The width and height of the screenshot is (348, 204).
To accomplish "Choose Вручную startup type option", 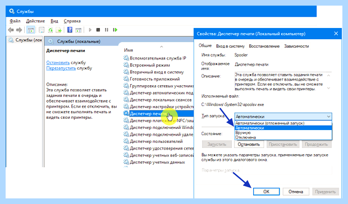I will (283, 133).
